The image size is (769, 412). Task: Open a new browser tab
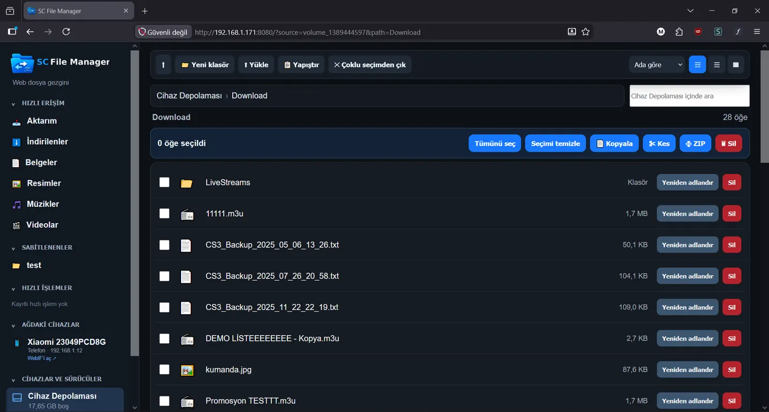(145, 11)
